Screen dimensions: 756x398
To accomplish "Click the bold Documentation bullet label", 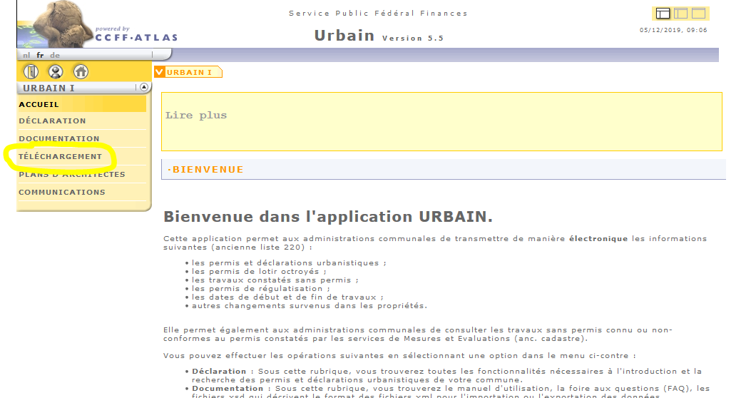I will coord(228,388).
